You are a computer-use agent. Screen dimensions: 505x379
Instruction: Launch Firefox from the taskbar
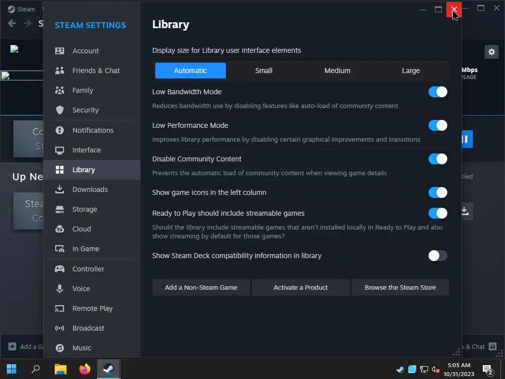85,369
